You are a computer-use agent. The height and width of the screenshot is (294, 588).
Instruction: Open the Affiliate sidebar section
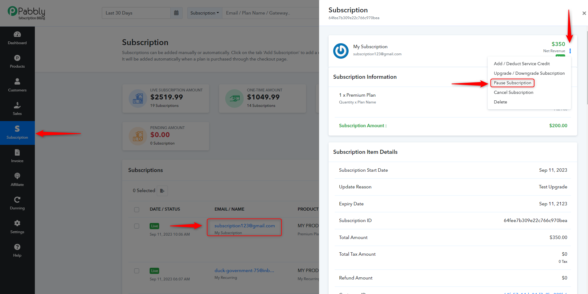coord(17,180)
